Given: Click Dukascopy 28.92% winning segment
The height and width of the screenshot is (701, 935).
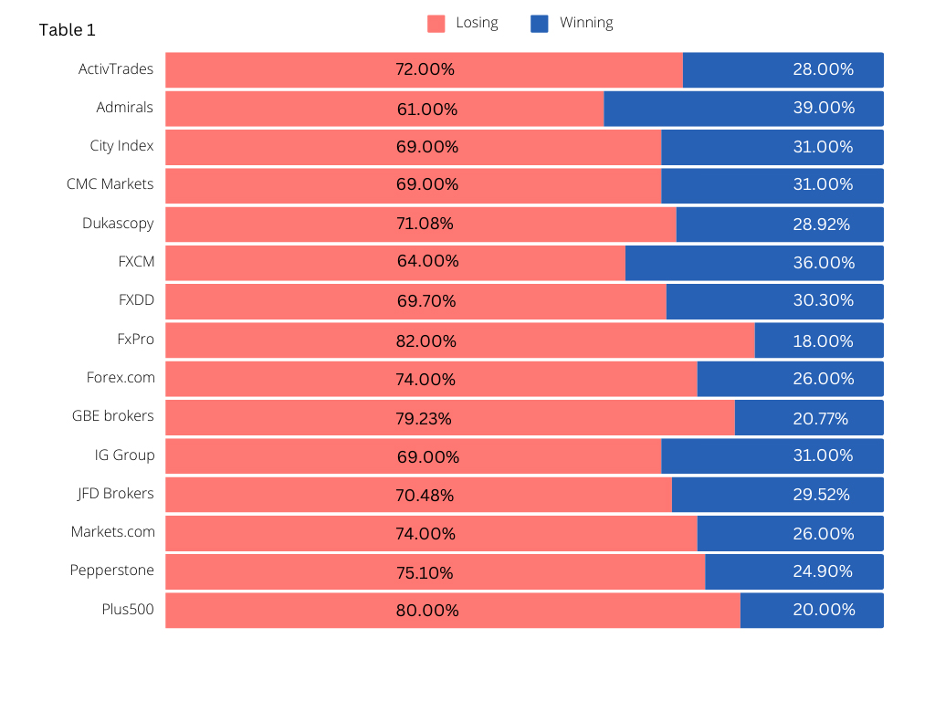Looking at the screenshot, I should [x=780, y=225].
